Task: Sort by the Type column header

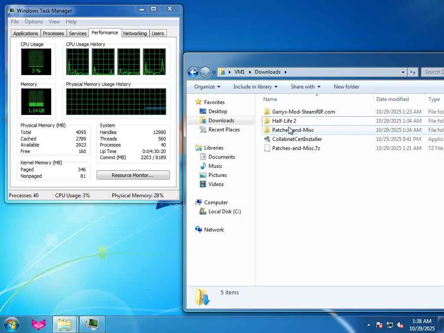Action: [434, 99]
